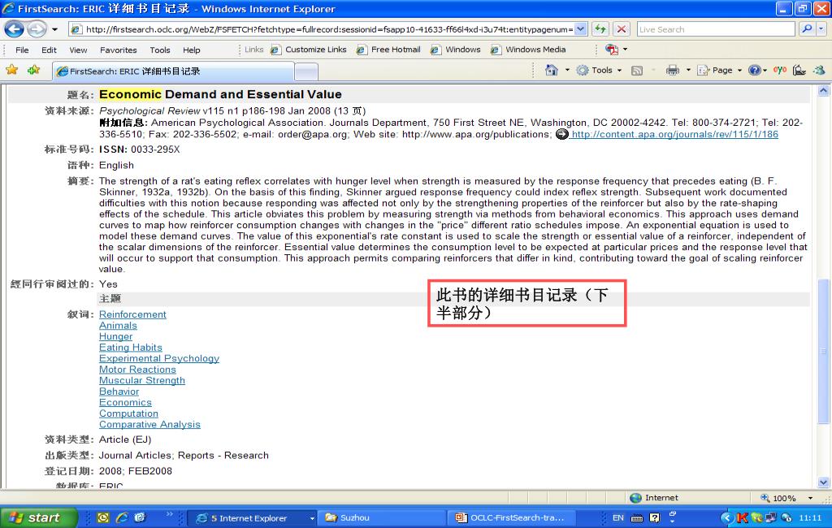Click the Motor Reactions descriptor link

click(x=137, y=370)
